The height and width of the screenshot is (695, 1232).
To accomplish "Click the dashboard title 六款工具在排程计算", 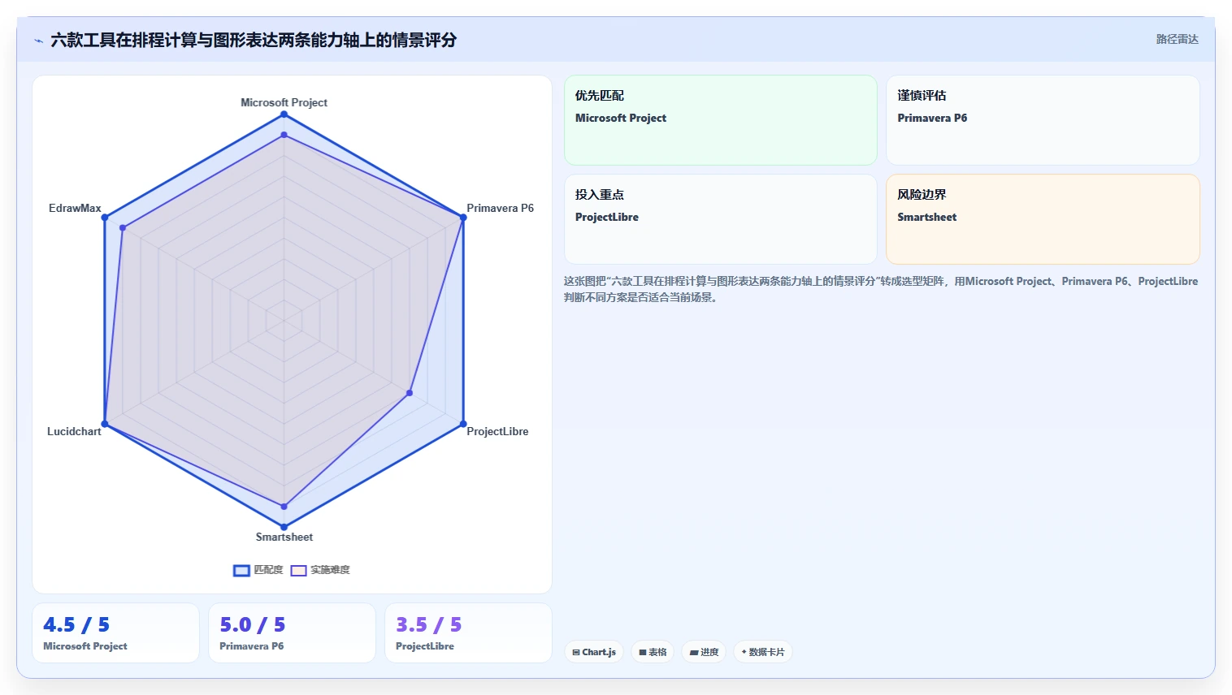I will click(254, 40).
